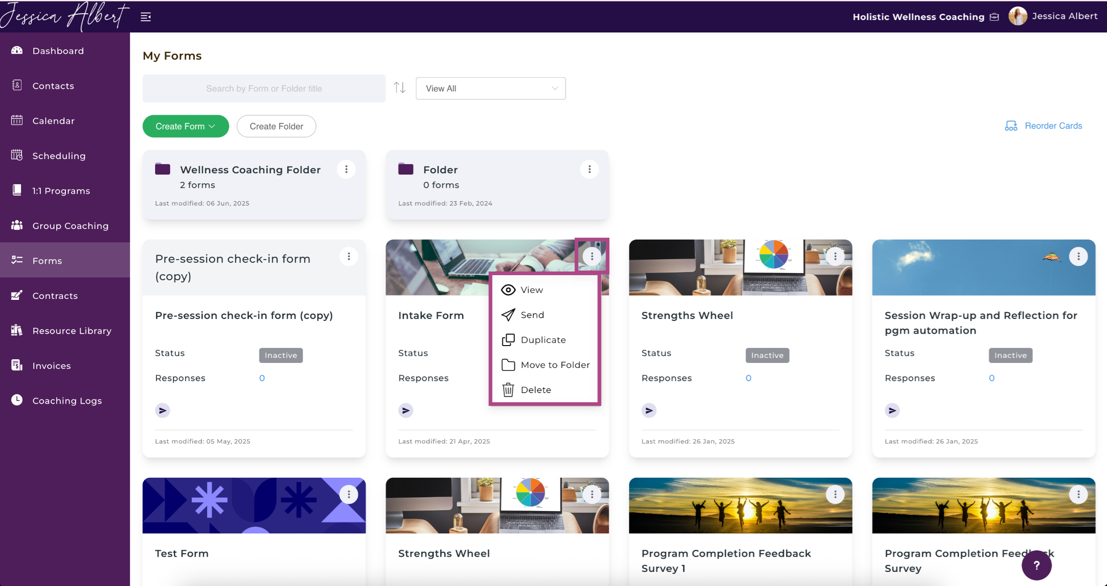Open three-dot menu on first Strengths Wheel card
Image resolution: width=1107 pixels, height=586 pixels.
(x=835, y=256)
